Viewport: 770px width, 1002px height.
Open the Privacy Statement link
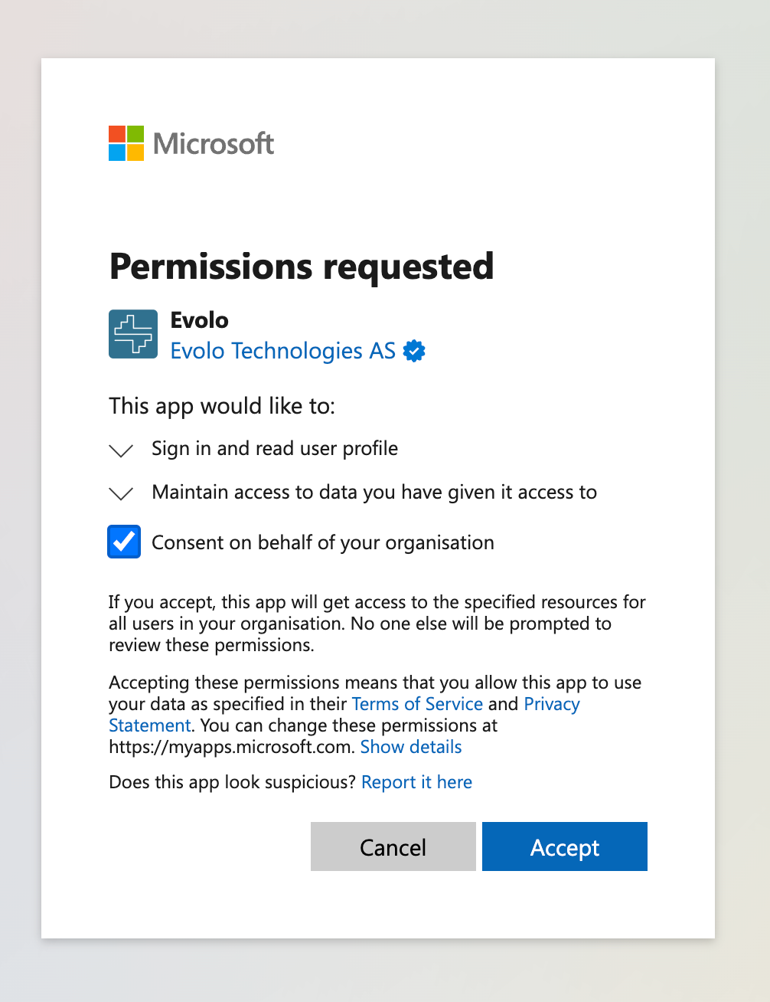pos(551,704)
